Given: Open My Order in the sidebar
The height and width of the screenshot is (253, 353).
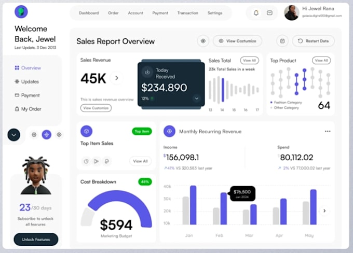Looking at the screenshot, I should click(x=28, y=109).
